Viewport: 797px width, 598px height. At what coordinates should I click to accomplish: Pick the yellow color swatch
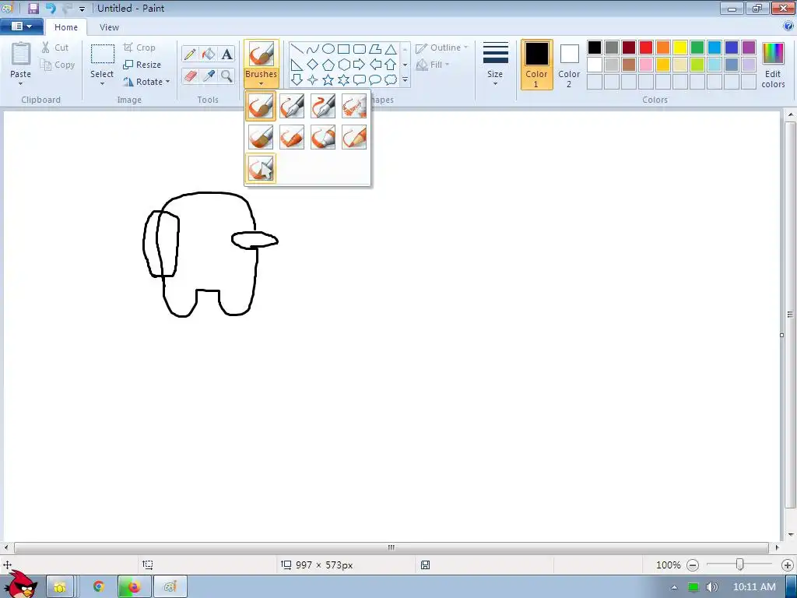pyautogui.click(x=680, y=47)
